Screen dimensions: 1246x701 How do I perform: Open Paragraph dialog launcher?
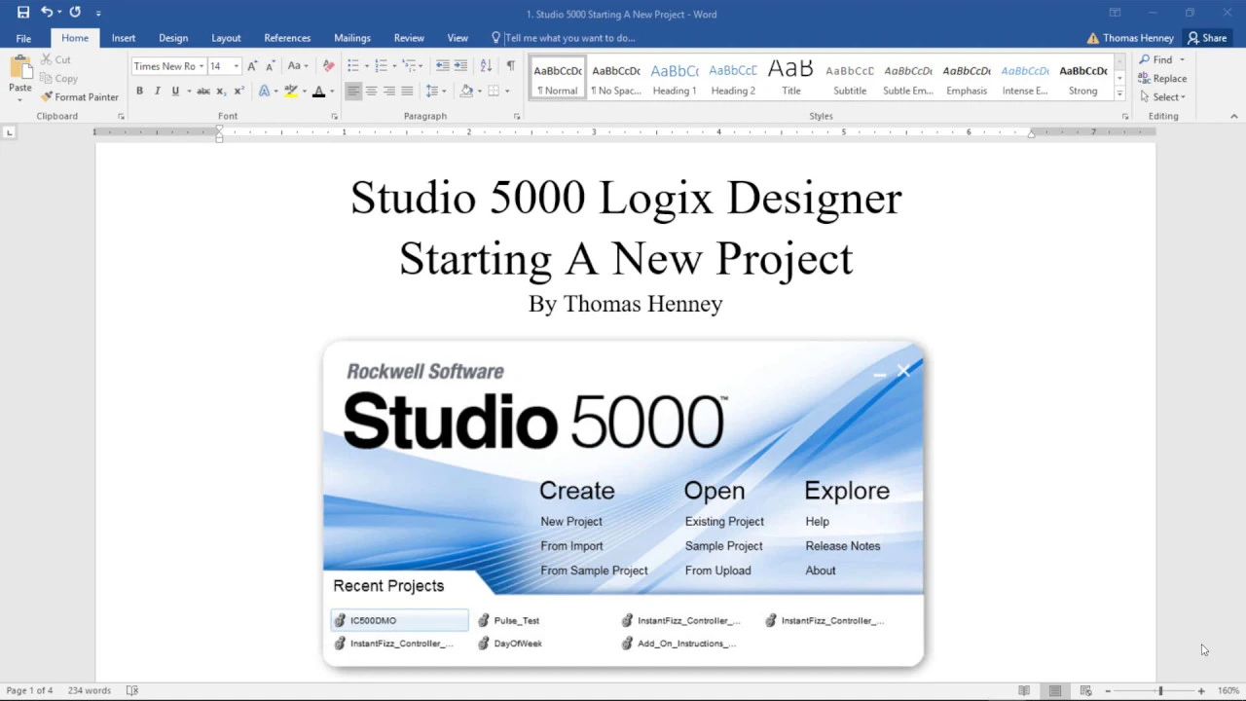pos(517,117)
